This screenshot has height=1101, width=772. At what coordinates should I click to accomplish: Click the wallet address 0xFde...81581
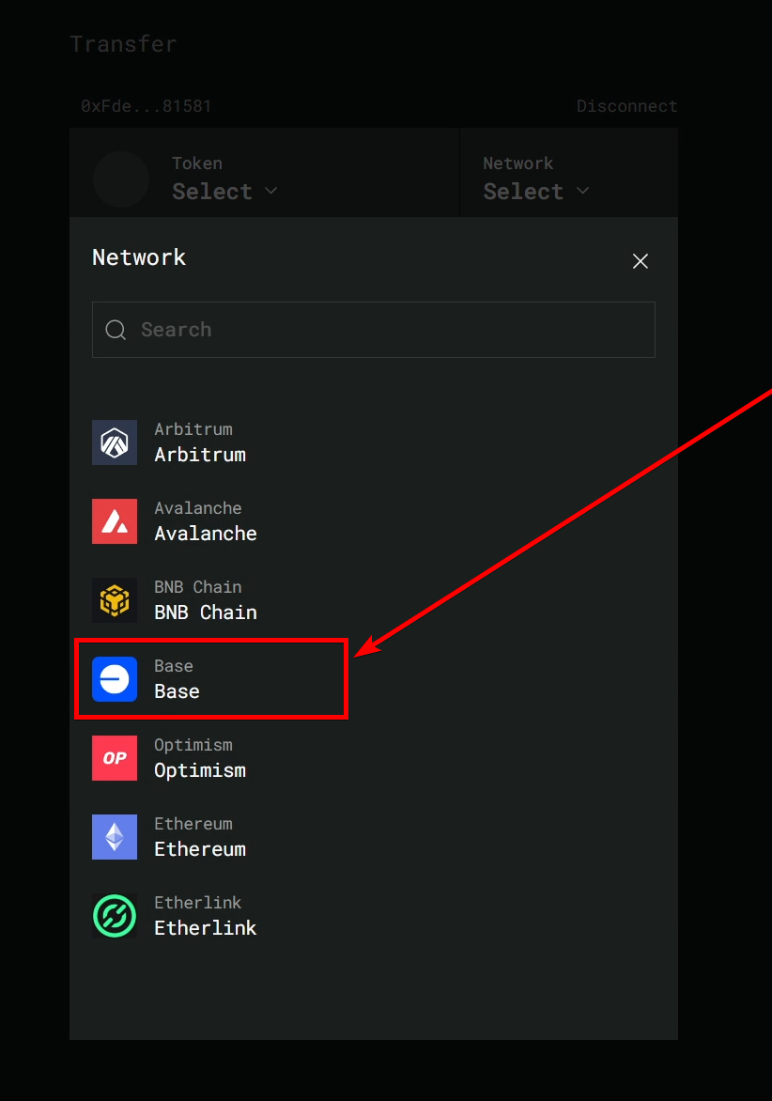146,106
